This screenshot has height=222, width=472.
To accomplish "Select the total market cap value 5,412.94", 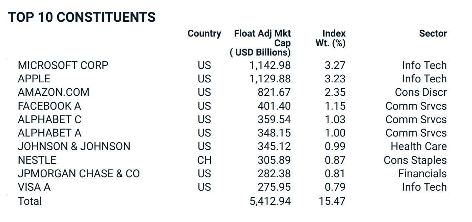I will pos(270,201).
